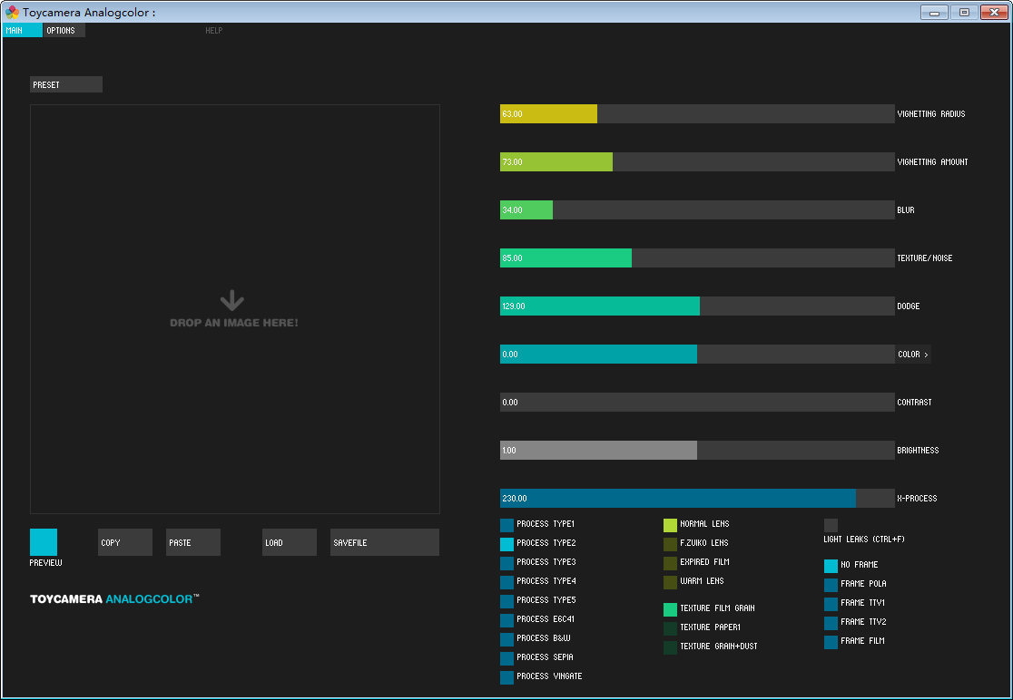Click the COPY button
This screenshot has width=1013, height=700.
coord(125,542)
